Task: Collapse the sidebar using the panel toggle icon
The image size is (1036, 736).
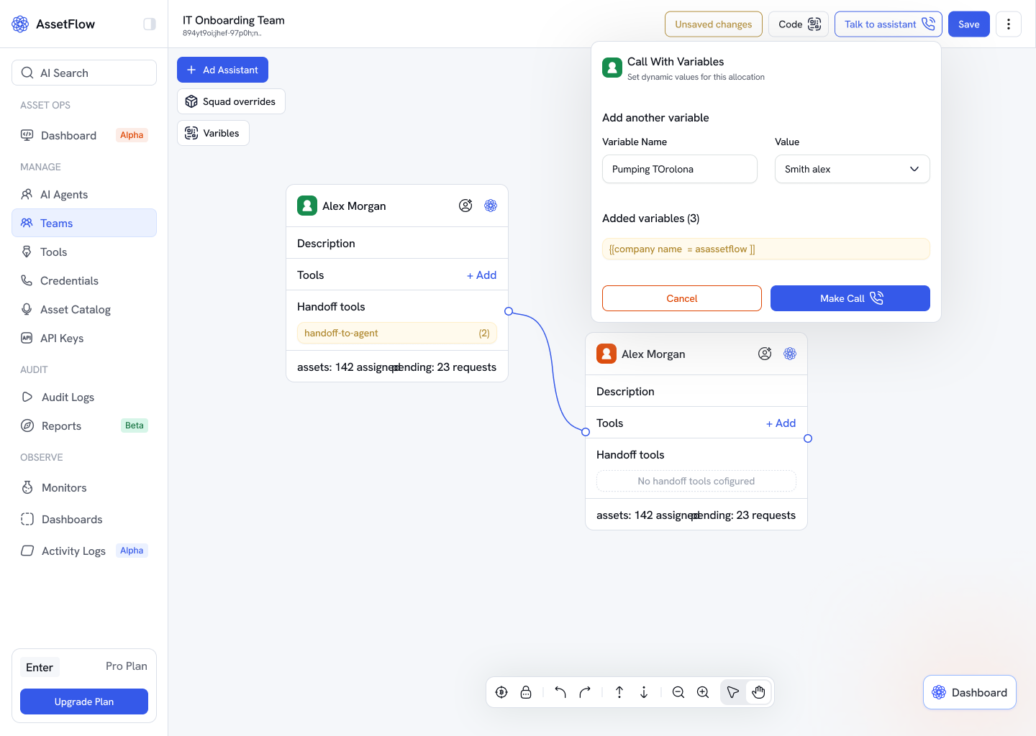Action: (x=150, y=24)
